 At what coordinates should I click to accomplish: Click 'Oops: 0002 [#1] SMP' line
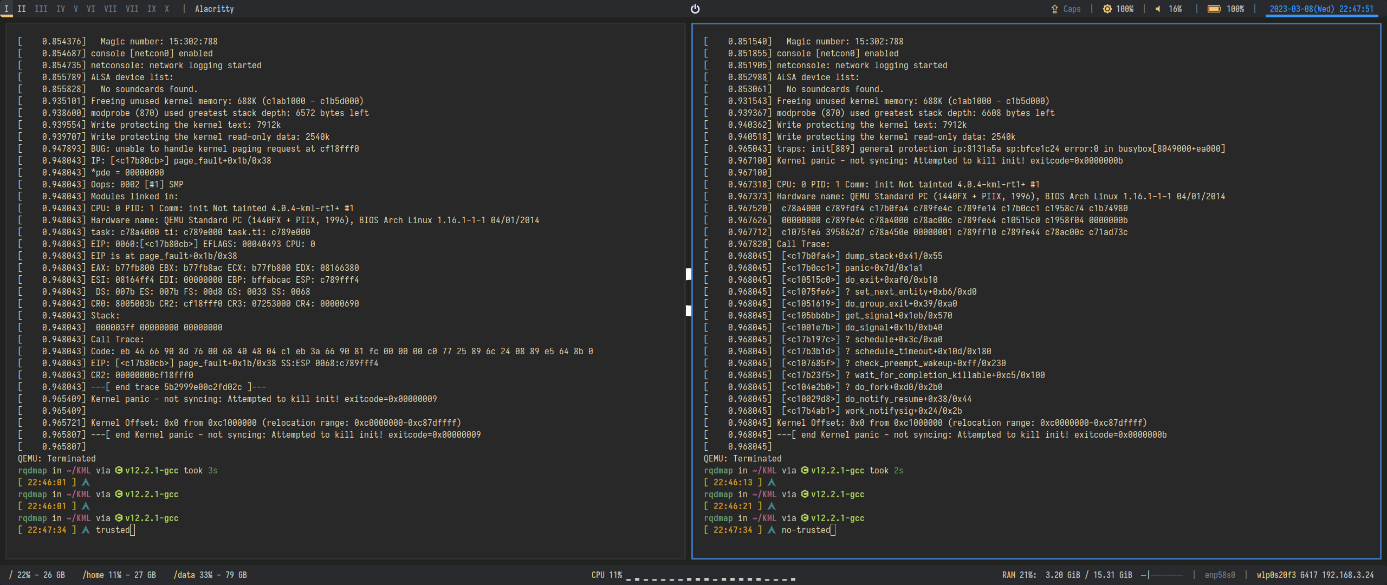coord(101,184)
